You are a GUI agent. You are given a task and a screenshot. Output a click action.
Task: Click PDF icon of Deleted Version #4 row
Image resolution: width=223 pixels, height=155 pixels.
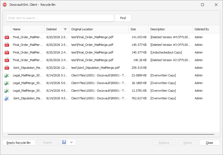pyautogui.click(x=7, y=37)
